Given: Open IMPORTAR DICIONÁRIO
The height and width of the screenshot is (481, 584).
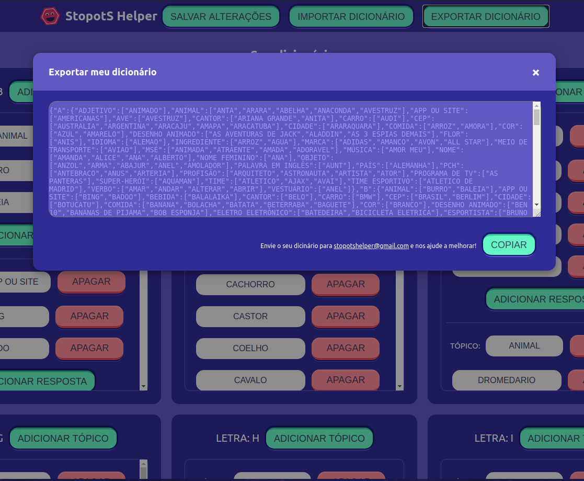Looking at the screenshot, I should (351, 16).
